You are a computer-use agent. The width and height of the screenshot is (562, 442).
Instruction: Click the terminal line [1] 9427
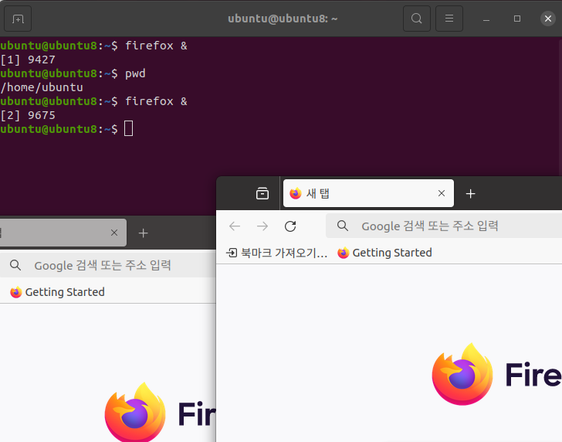pos(28,59)
